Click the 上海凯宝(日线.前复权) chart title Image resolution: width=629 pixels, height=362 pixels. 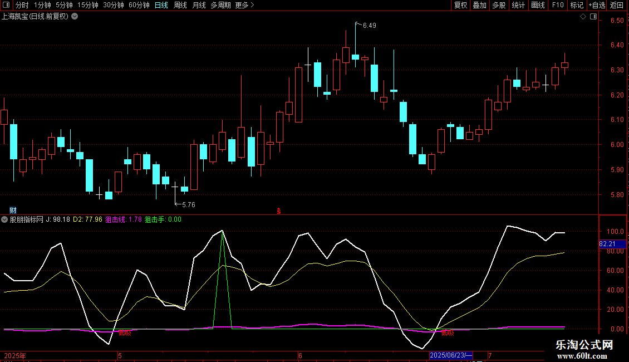click(x=35, y=17)
